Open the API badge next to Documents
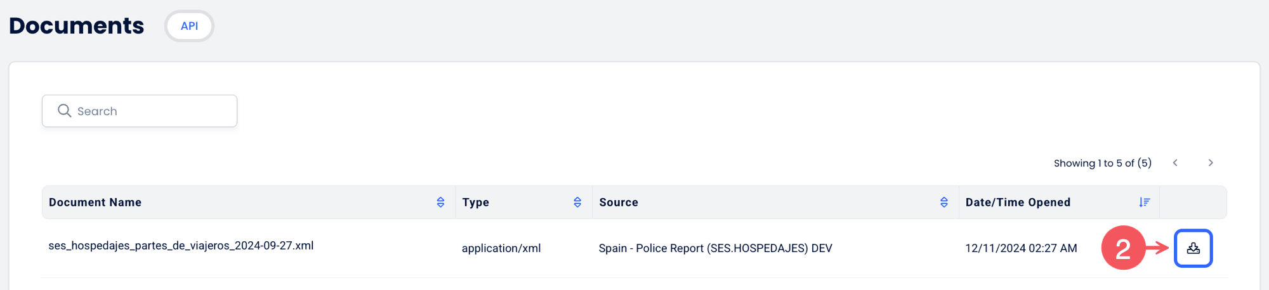The width and height of the screenshot is (1269, 290). coord(189,26)
